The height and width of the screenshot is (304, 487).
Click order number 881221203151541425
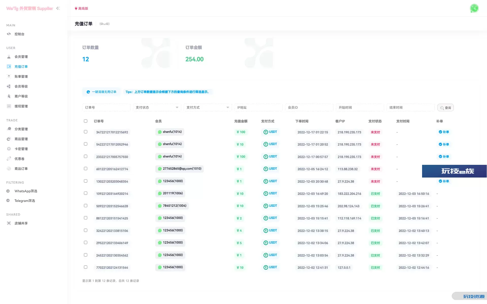[112, 218]
